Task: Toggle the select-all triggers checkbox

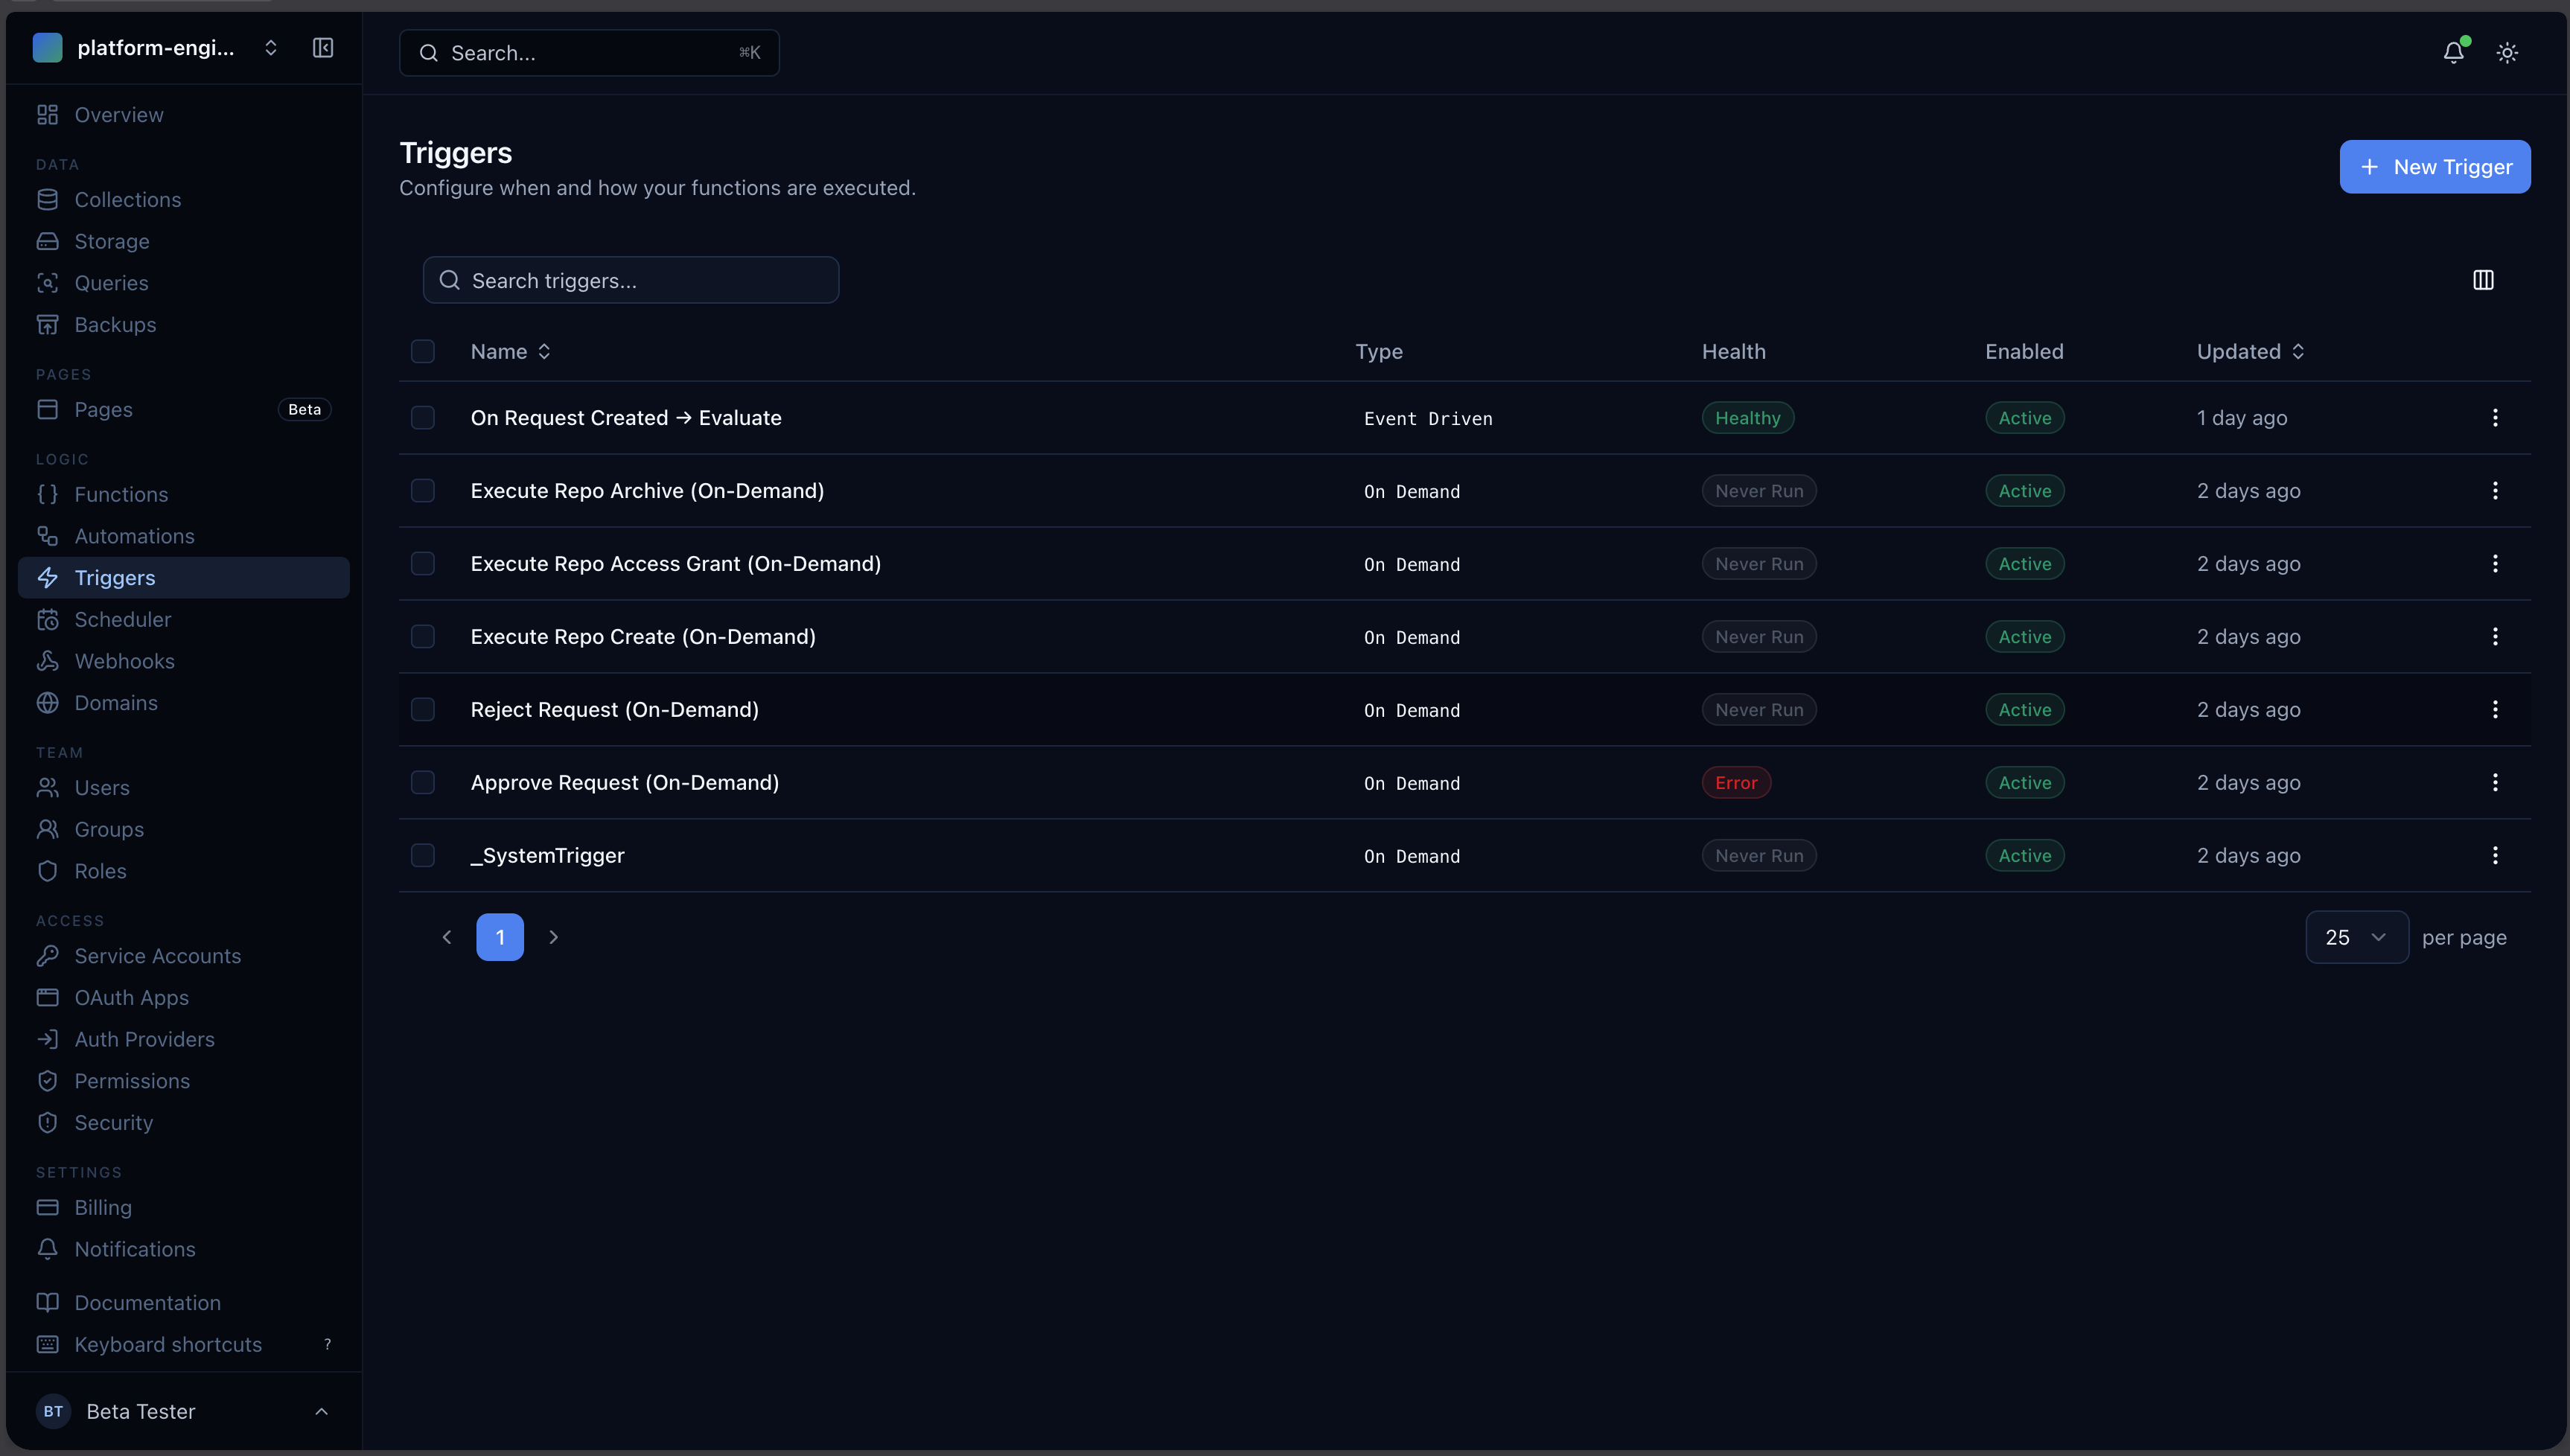Action: pyautogui.click(x=423, y=352)
